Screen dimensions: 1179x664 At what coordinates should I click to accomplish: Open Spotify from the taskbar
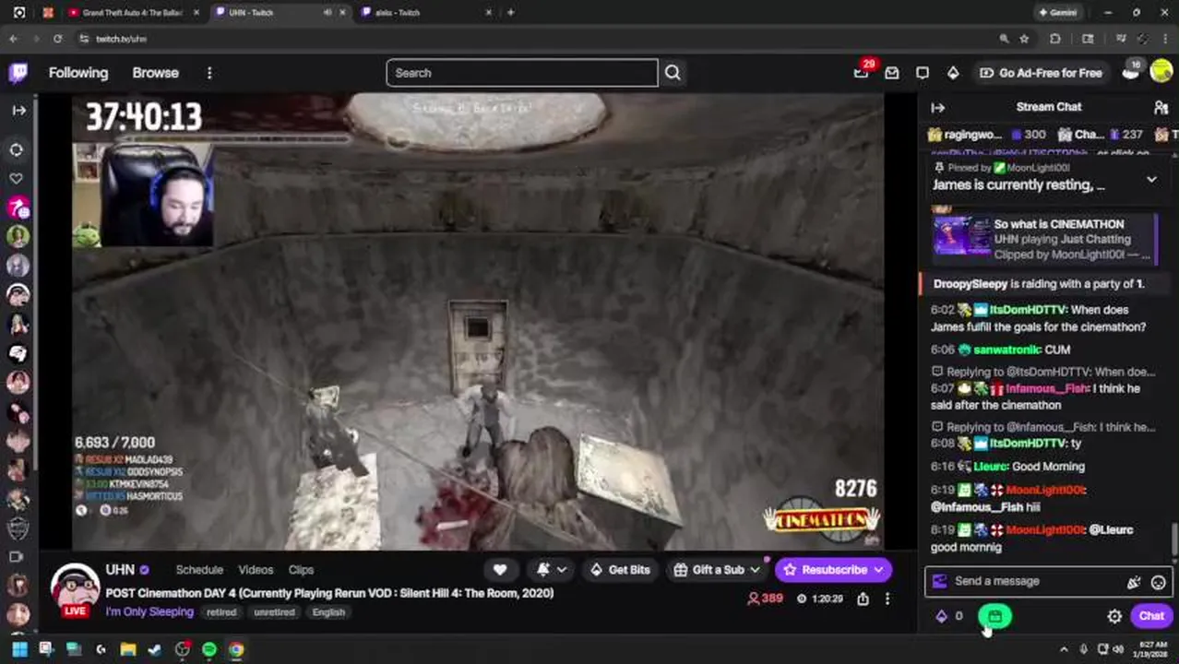tap(209, 649)
